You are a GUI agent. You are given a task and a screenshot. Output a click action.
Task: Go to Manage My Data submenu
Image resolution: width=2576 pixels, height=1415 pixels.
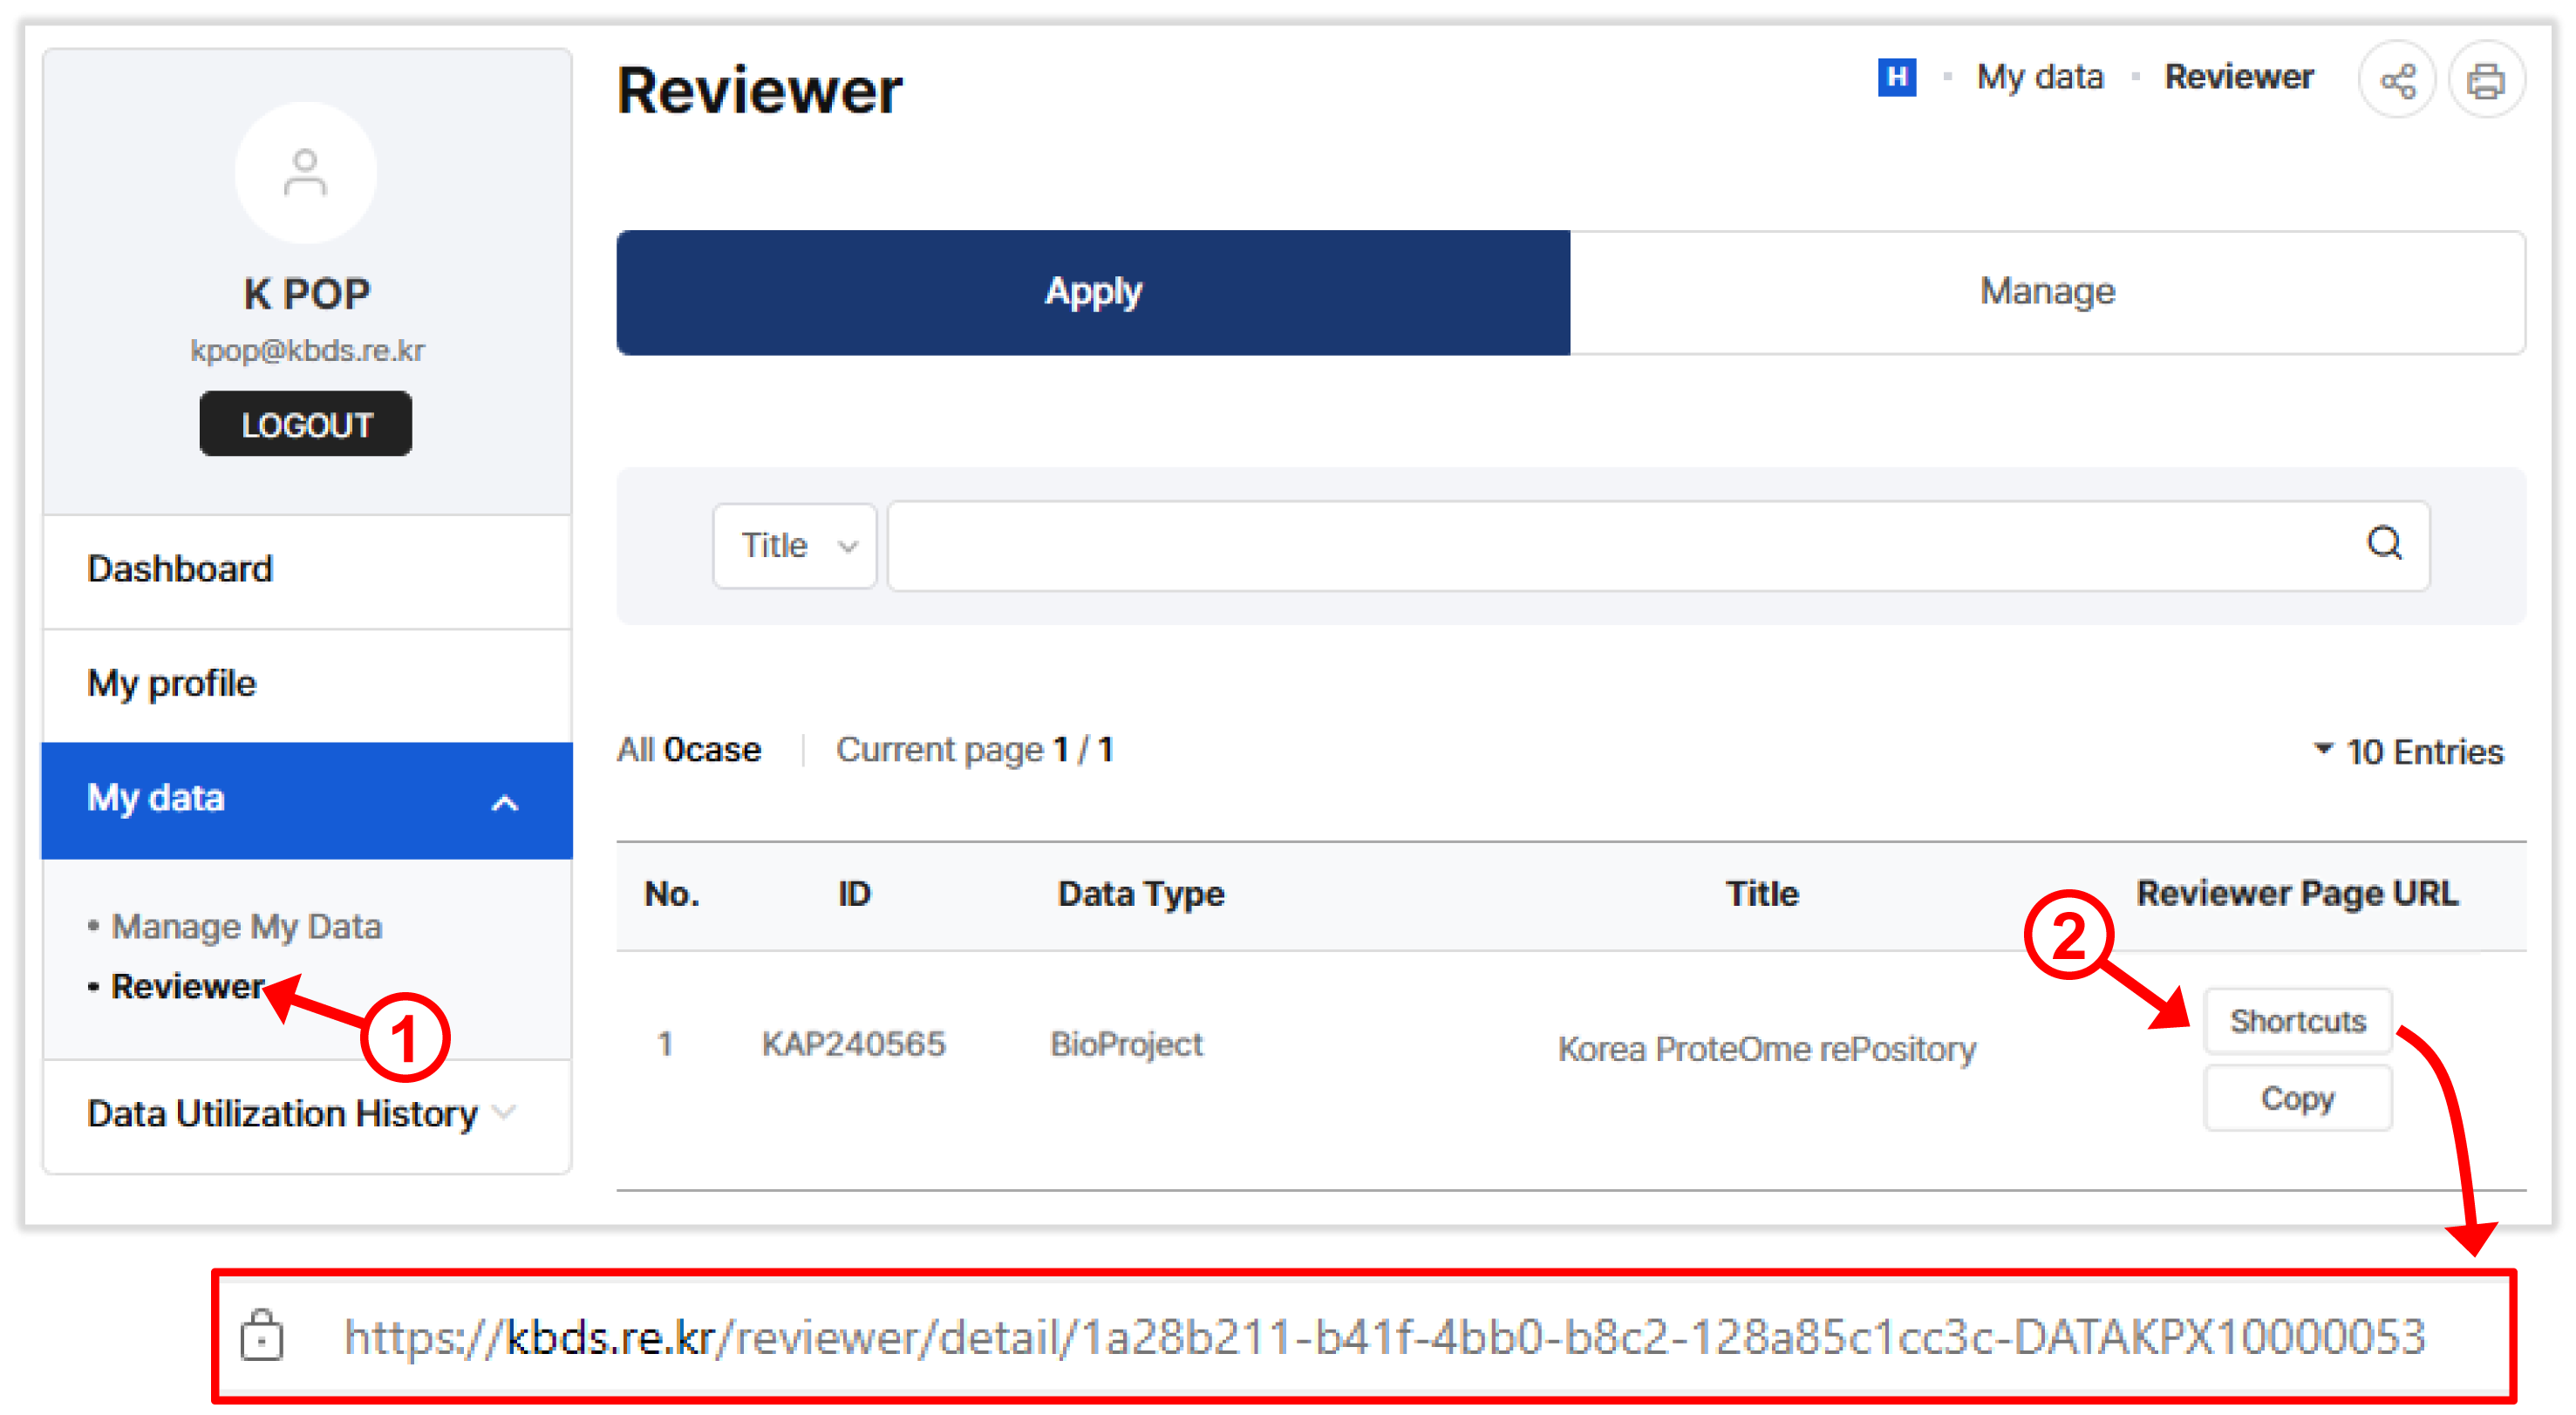tap(246, 926)
